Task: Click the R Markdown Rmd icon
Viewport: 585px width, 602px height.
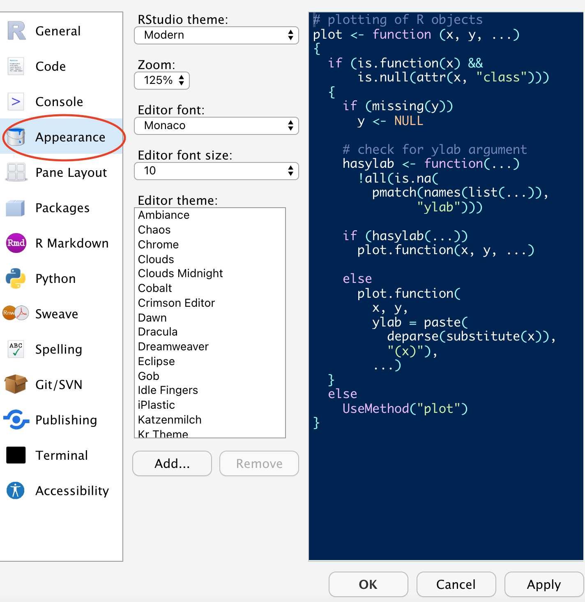Action: [x=16, y=243]
